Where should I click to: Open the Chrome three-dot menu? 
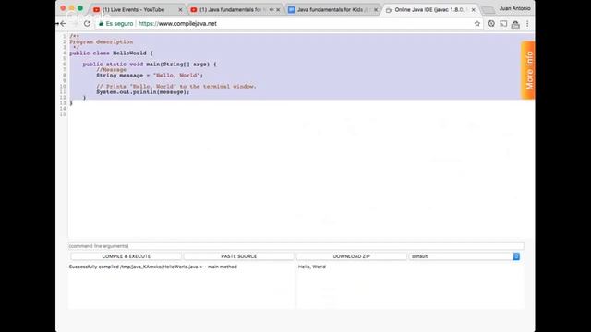(527, 24)
